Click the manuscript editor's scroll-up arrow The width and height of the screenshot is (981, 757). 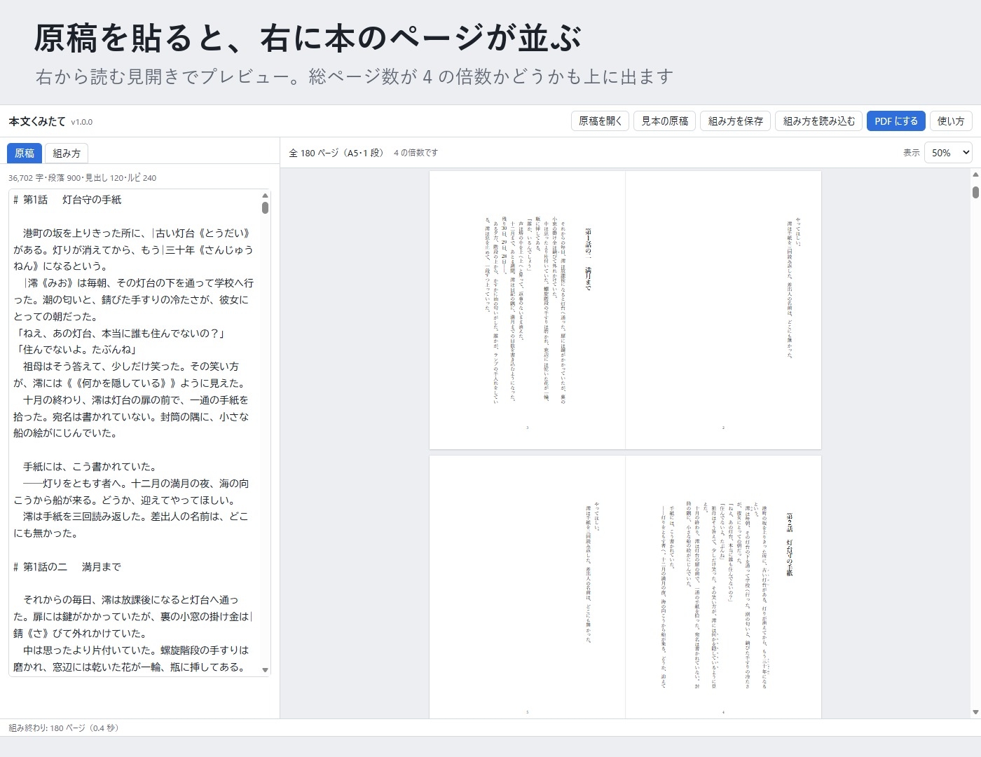coord(265,196)
